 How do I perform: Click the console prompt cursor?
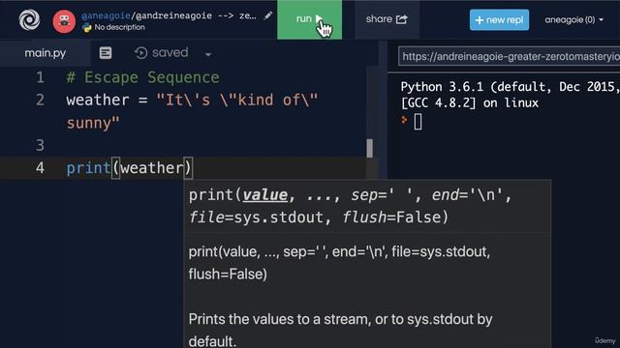coord(418,122)
